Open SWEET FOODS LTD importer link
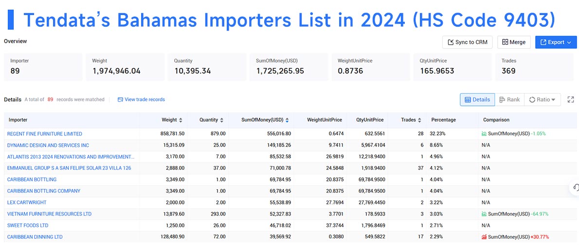 click(28, 225)
